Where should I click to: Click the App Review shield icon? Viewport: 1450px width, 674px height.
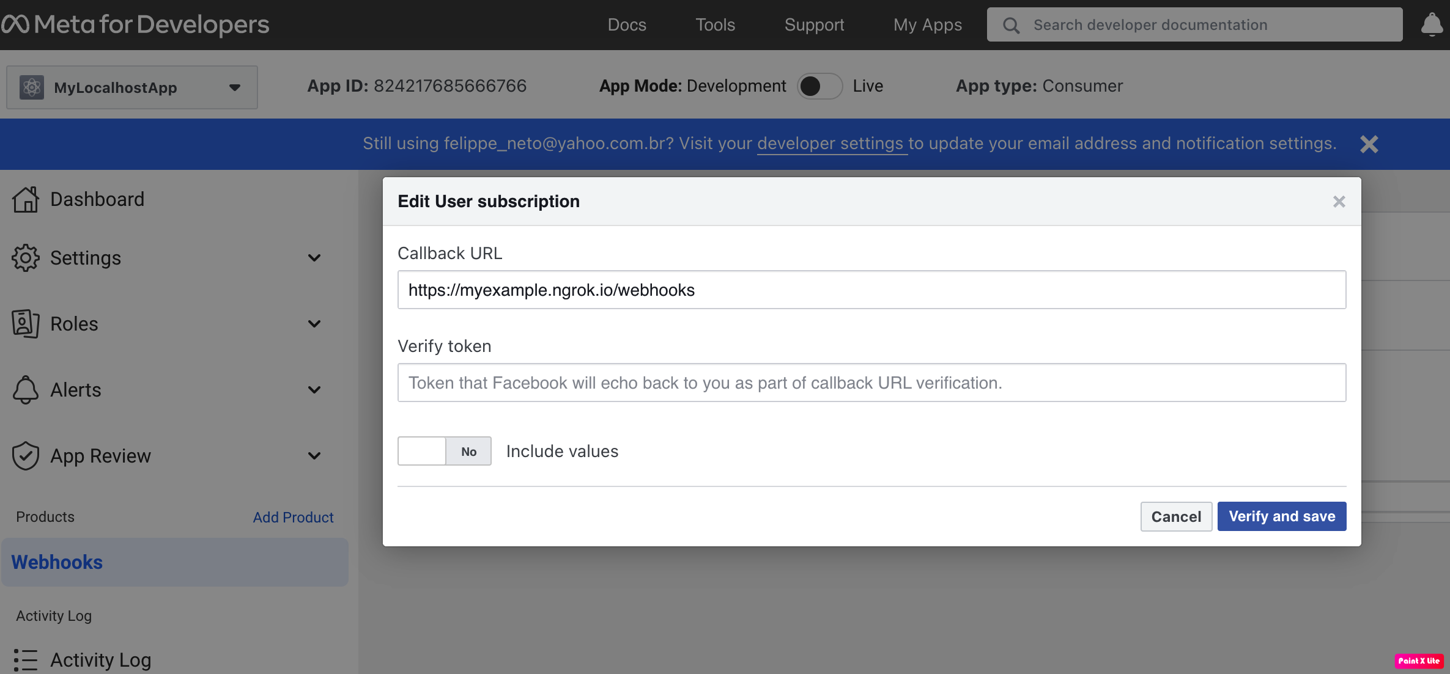click(25, 456)
